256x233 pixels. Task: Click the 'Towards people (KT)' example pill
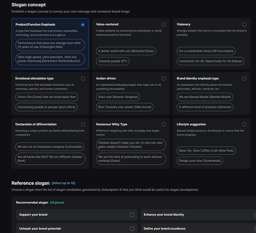[x=113, y=61]
